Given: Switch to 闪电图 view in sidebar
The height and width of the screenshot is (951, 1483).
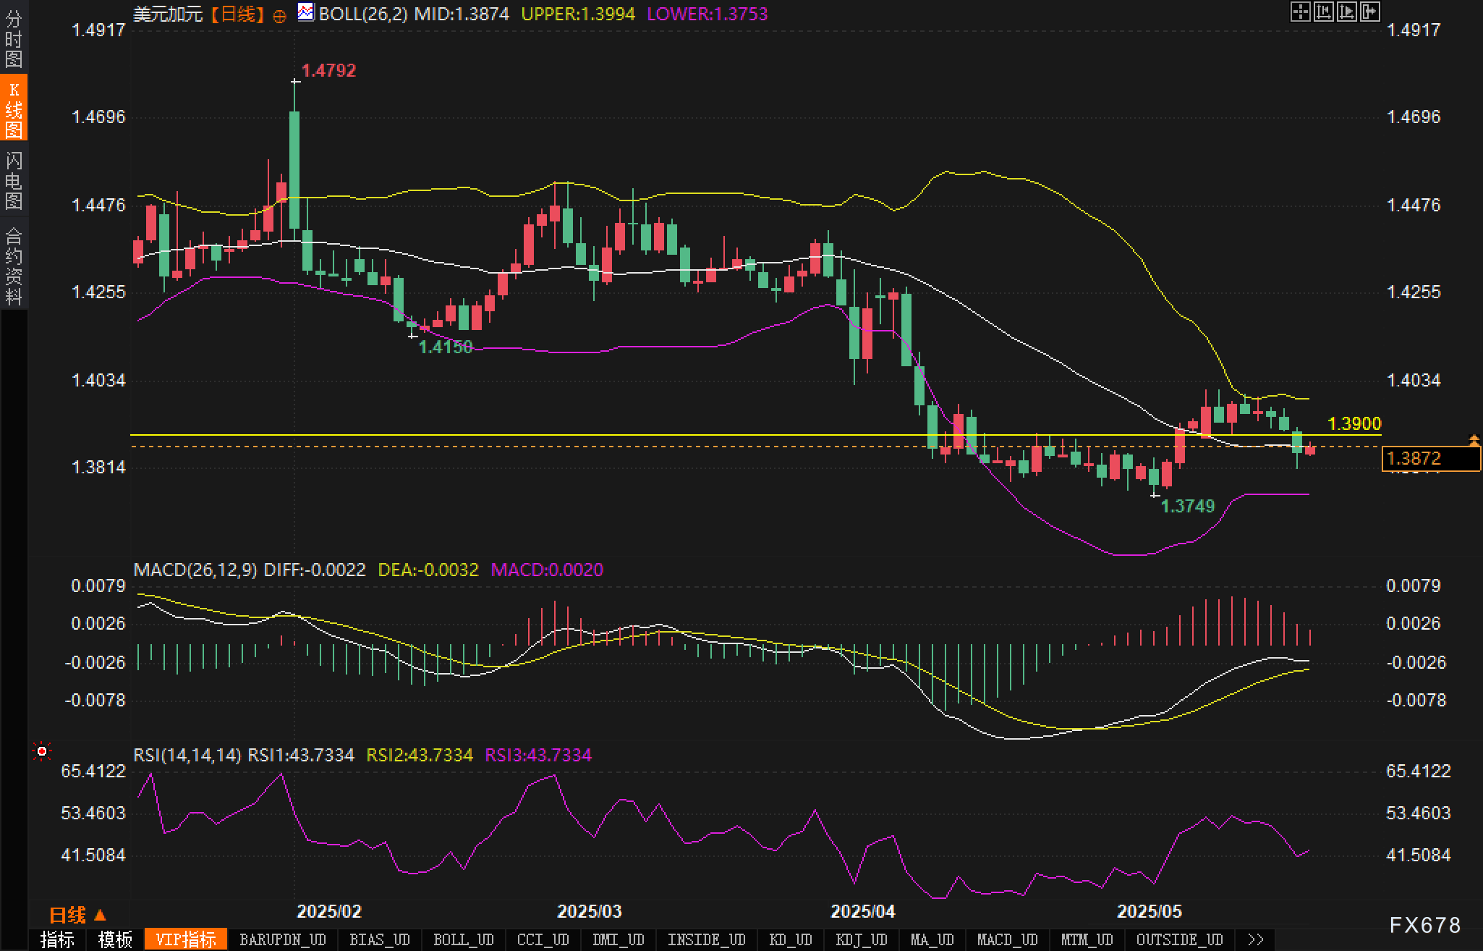Looking at the screenshot, I should (13, 179).
